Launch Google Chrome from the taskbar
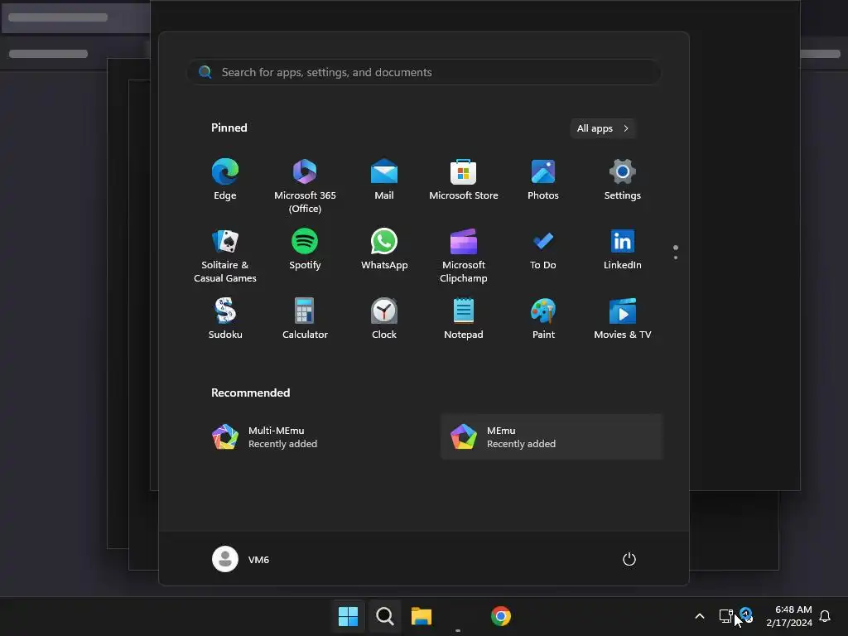848x636 pixels. coord(501,616)
